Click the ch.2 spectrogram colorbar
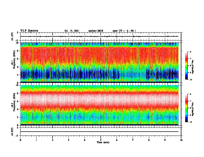204x157 pixels. tap(186, 108)
